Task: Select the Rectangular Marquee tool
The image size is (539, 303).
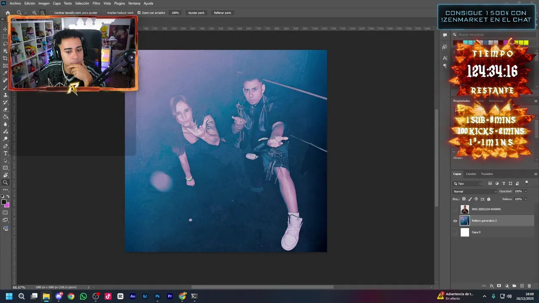Action: pos(5,37)
